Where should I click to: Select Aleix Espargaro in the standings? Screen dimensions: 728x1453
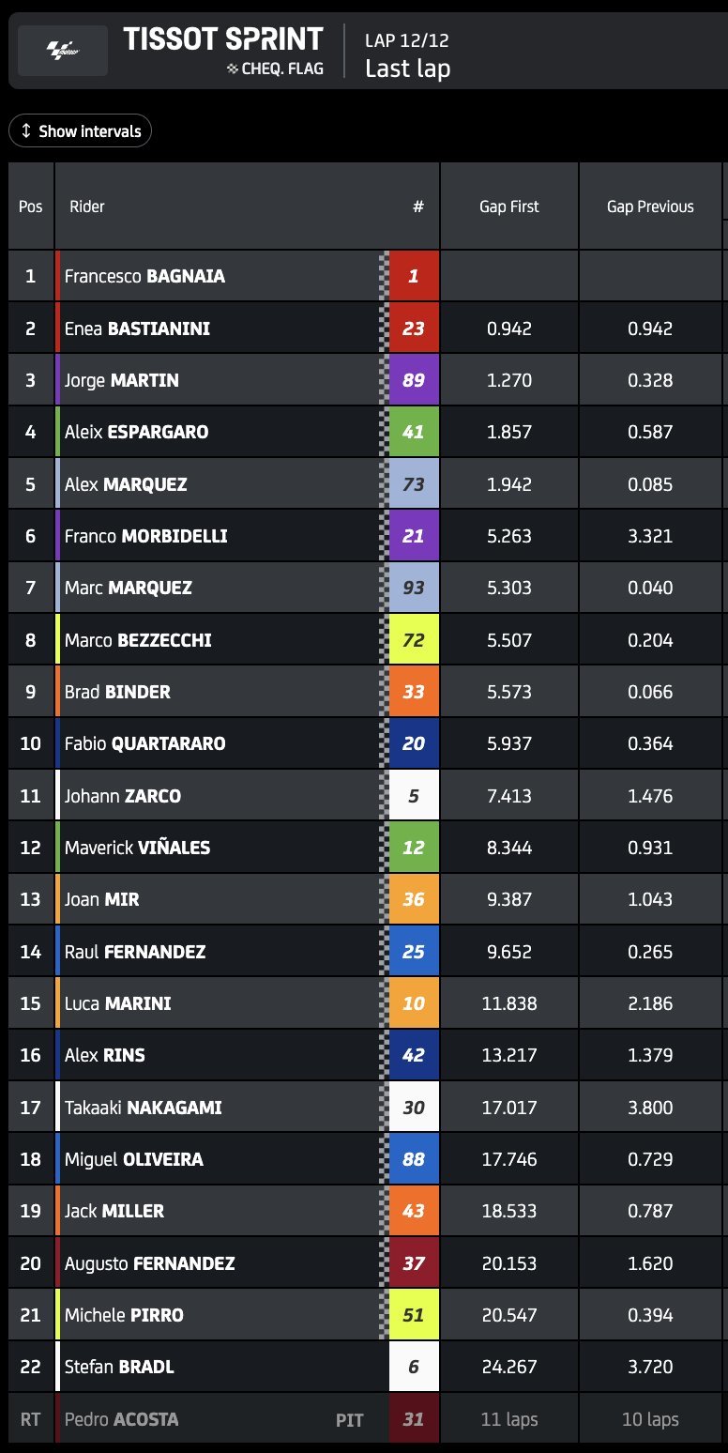click(x=137, y=433)
